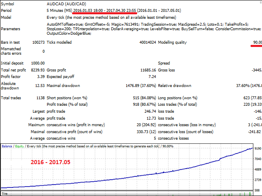Click consecutive profit value 330.73 (12)
This screenshot has width=262, height=196.
point(147,131)
